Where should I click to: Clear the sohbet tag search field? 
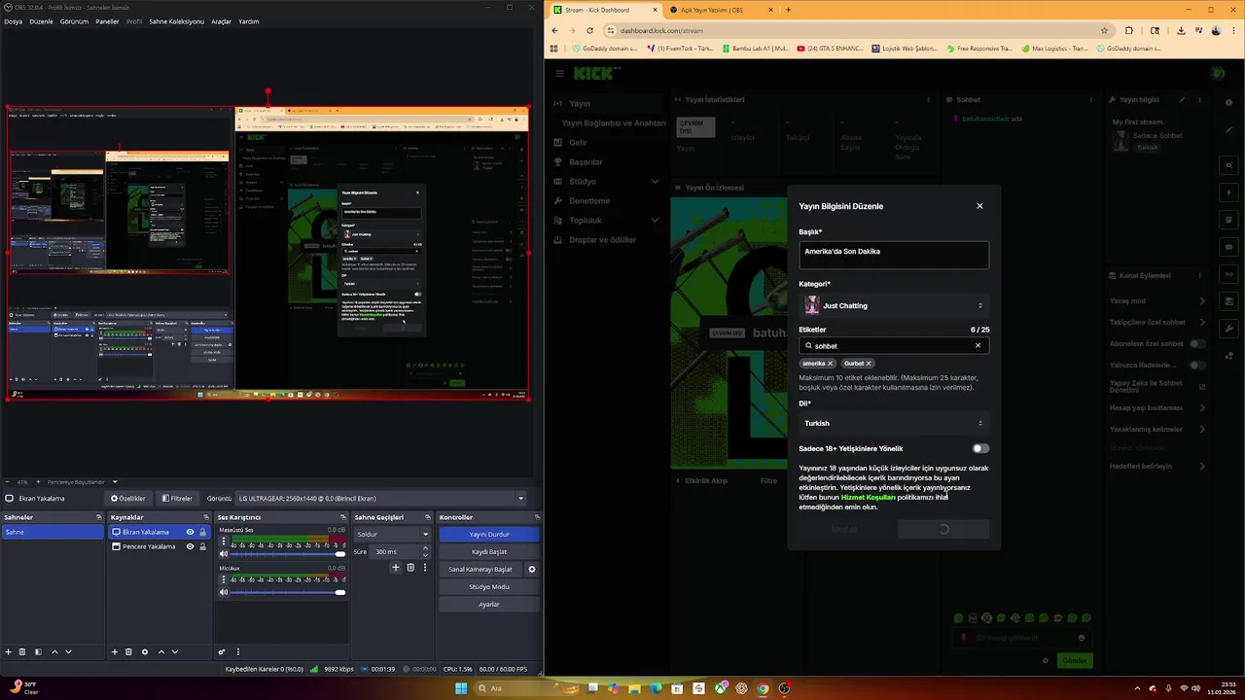pos(978,345)
